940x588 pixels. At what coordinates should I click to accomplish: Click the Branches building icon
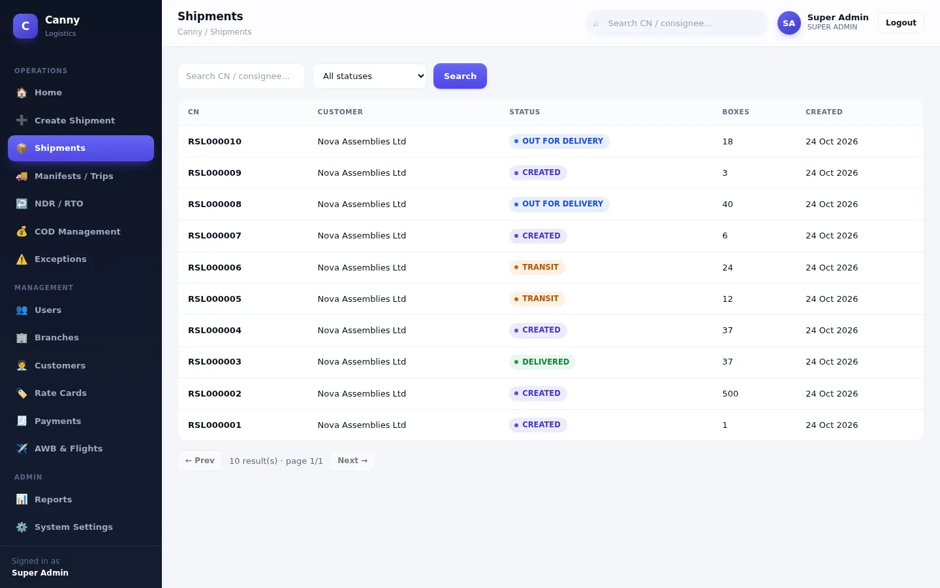(x=22, y=338)
